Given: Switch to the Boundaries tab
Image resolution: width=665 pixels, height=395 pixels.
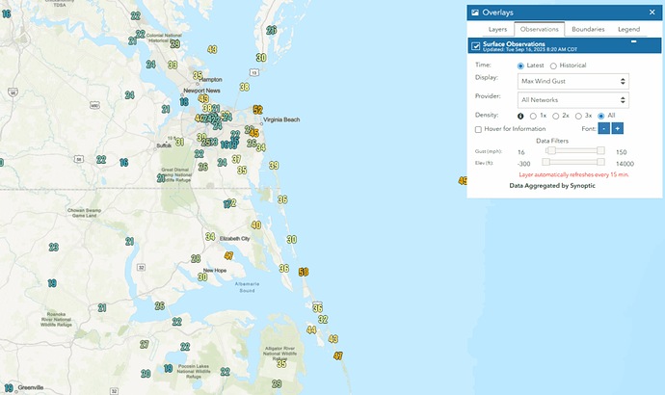Looking at the screenshot, I should click(588, 30).
